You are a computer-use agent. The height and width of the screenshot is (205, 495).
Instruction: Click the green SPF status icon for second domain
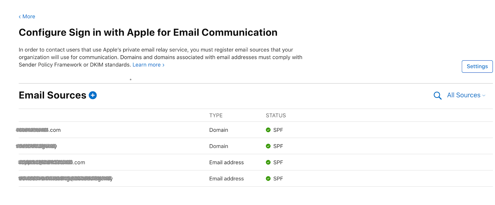[268, 146]
